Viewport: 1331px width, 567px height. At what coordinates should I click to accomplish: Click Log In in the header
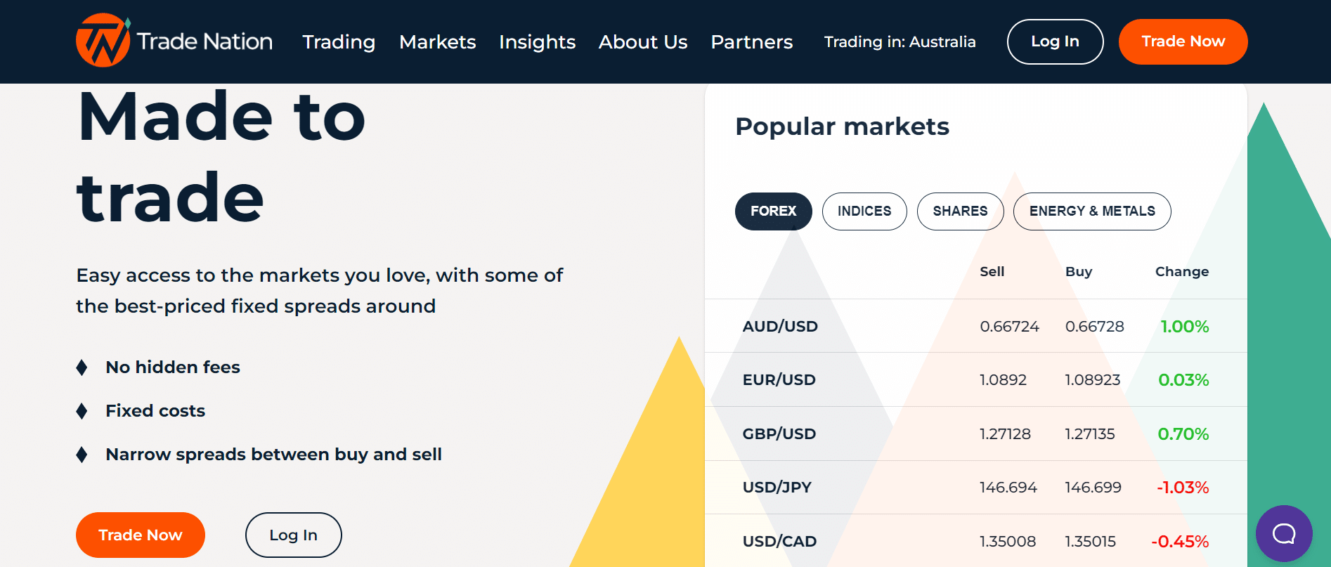1055,41
